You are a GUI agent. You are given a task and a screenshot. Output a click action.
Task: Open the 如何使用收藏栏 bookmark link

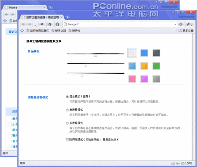pos(37,31)
